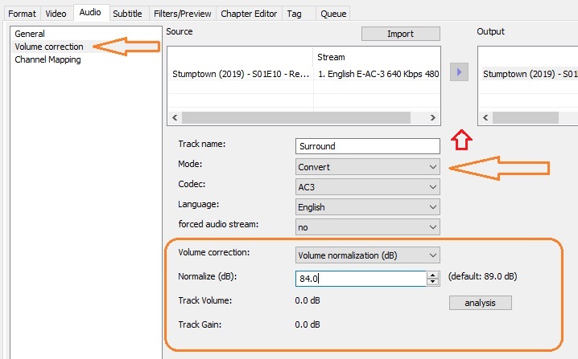Select Channel Mapping in the left list
The image size is (578, 359).
coord(47,59)
